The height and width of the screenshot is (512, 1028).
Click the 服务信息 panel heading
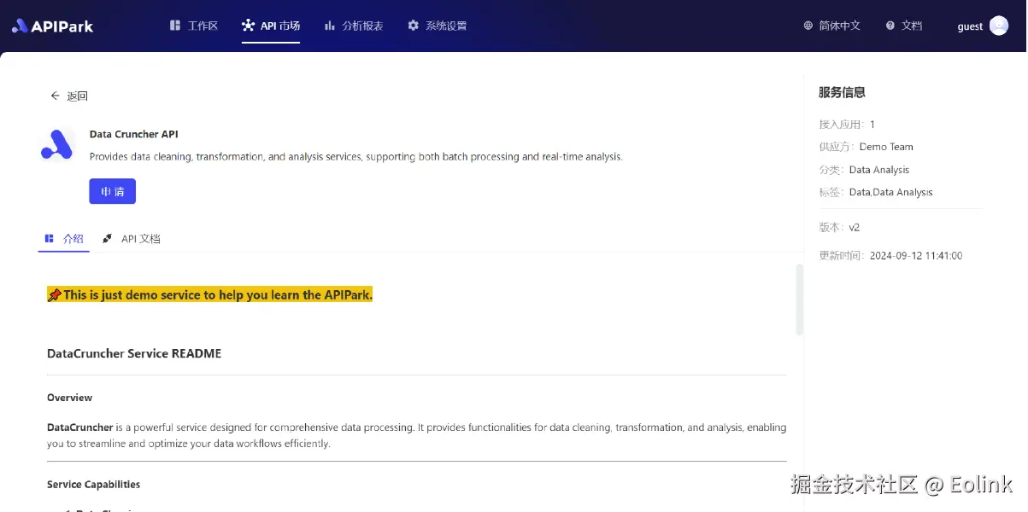coord(842,92)
